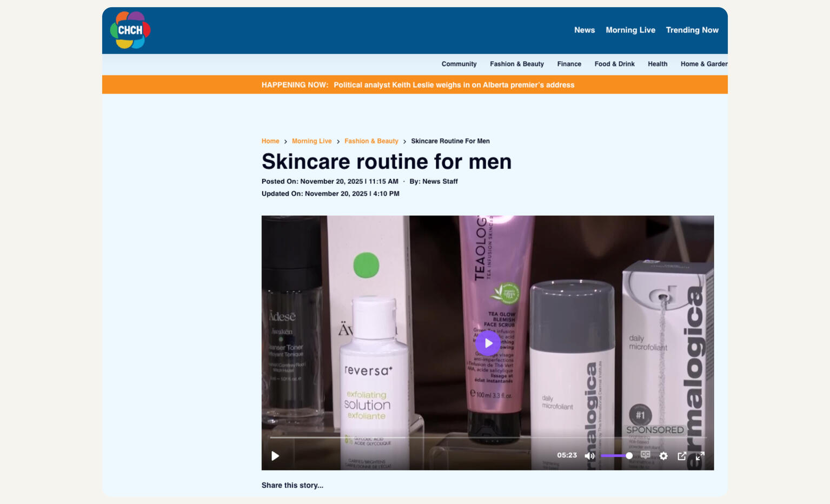Image resolution: width=830 pixels, height=504 pixels.
Task: Go to Trending Now
Action: coord(692,30)
